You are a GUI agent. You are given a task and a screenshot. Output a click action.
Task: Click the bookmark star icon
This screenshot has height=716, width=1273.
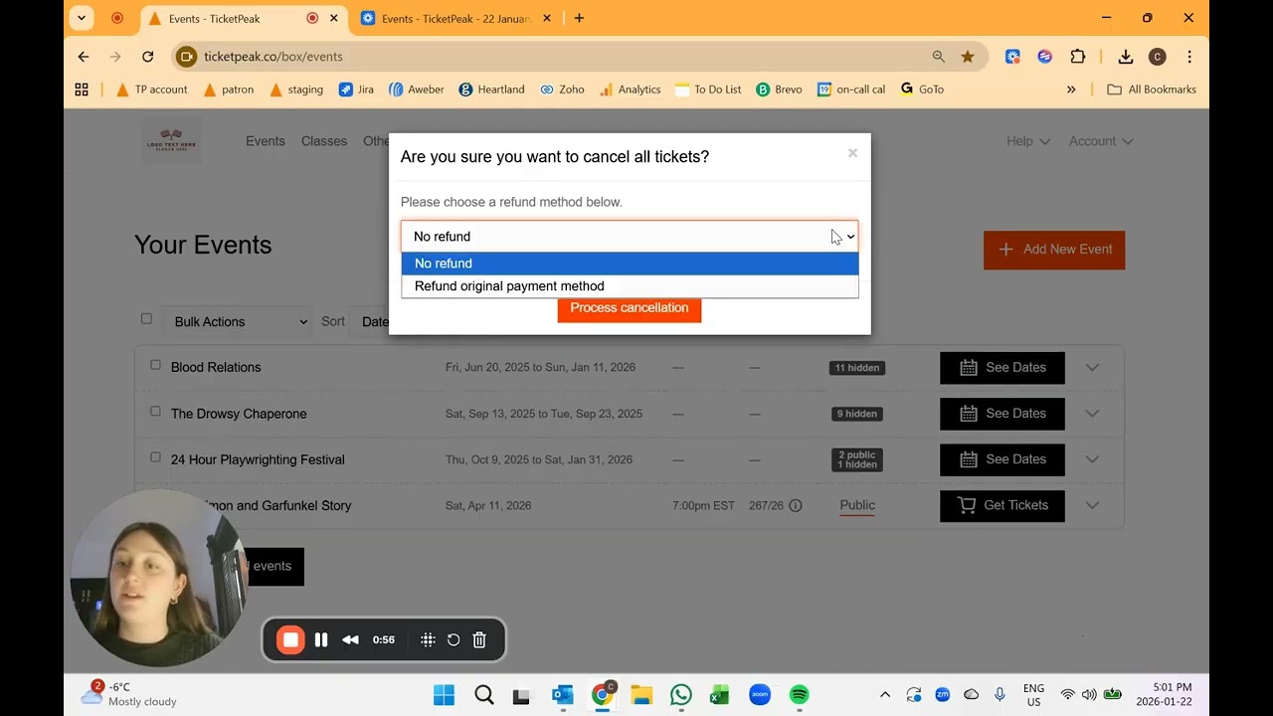tap(968, 57)
